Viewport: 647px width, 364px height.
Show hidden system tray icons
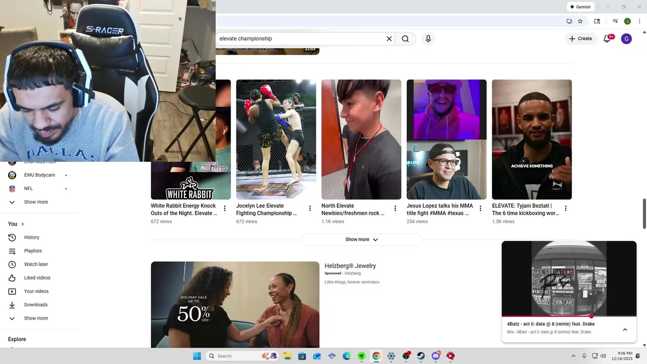click(x=573, y=356)
